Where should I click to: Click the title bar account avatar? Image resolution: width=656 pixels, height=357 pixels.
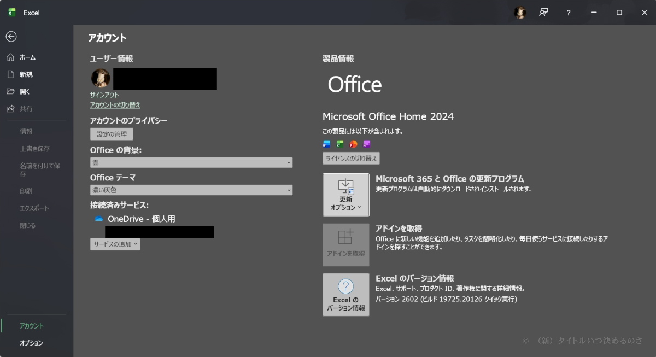(x=520, y=13)
